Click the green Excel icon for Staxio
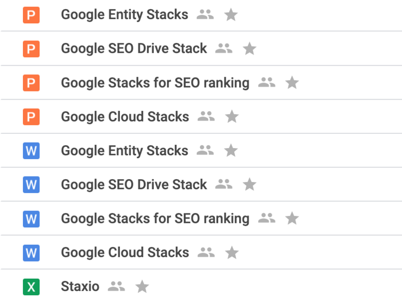The height and width of the screenshot is (302, 402). point(30,287)
